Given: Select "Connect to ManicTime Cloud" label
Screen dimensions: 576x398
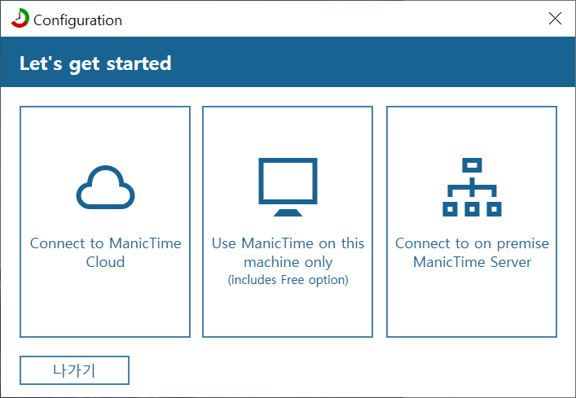Looking at the screenshot, I should pos(105,252).
